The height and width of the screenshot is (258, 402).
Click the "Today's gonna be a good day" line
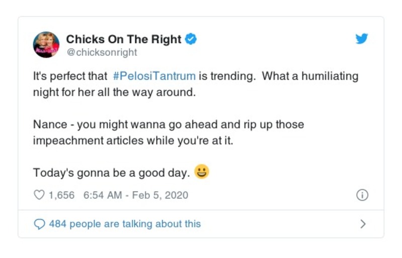click(111, 173)
